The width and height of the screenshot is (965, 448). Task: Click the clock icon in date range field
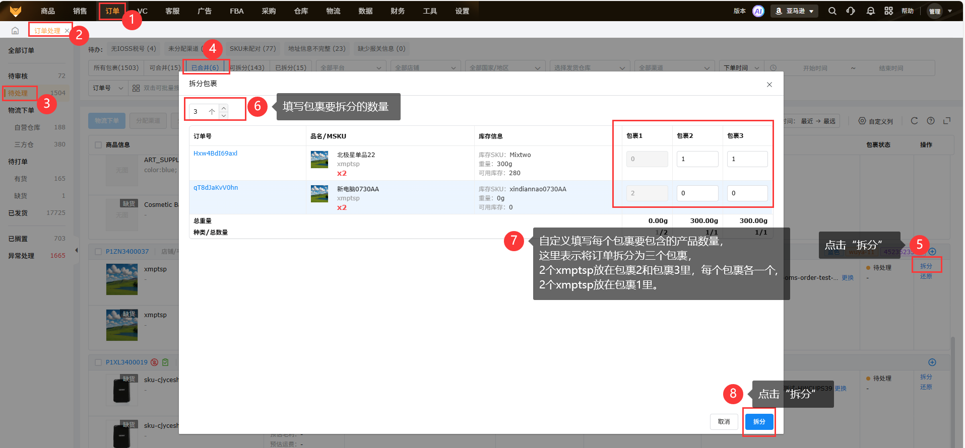coord(773,68)
